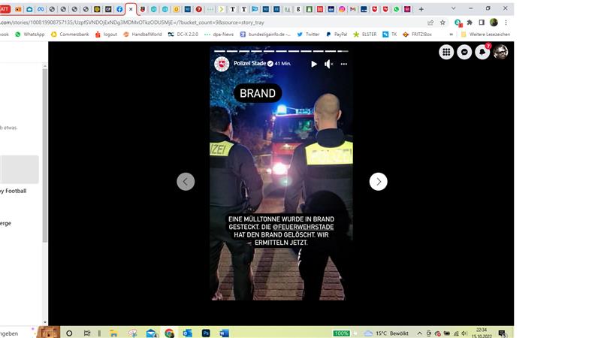The height and width of the screenshot is (338, 601).
Task: Open the account profile avatar menu
Action: (x=500, y=52)
